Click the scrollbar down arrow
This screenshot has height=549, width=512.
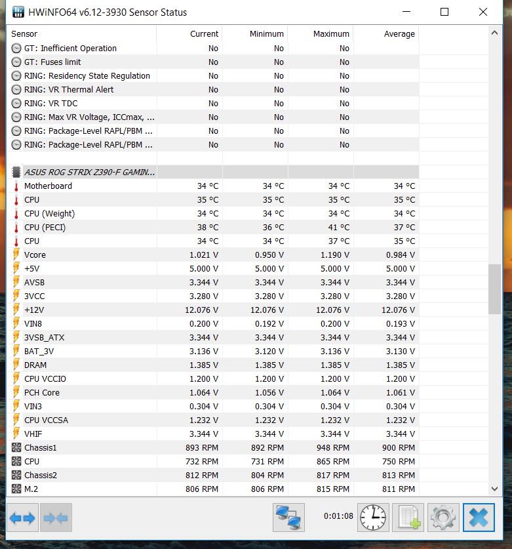(494, 489)
